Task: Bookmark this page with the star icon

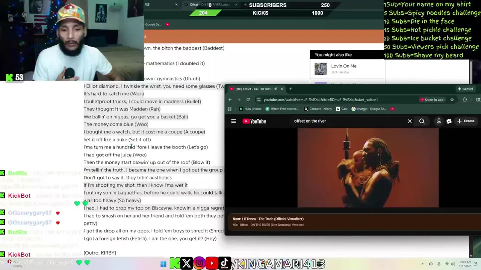Action: pyautogui.click(x=452, y=100)
